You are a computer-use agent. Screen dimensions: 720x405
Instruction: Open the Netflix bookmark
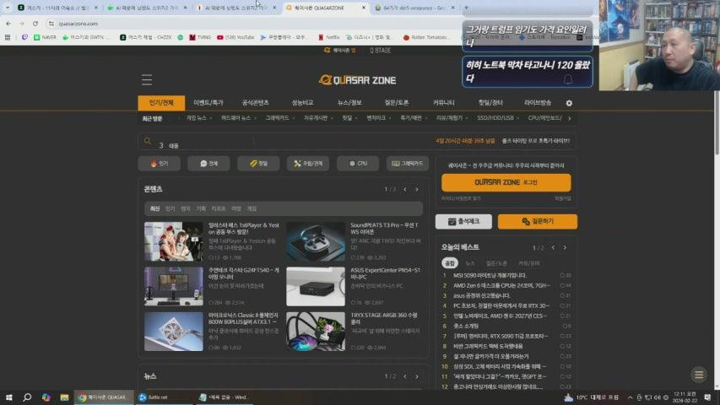[x=329, y=37]
